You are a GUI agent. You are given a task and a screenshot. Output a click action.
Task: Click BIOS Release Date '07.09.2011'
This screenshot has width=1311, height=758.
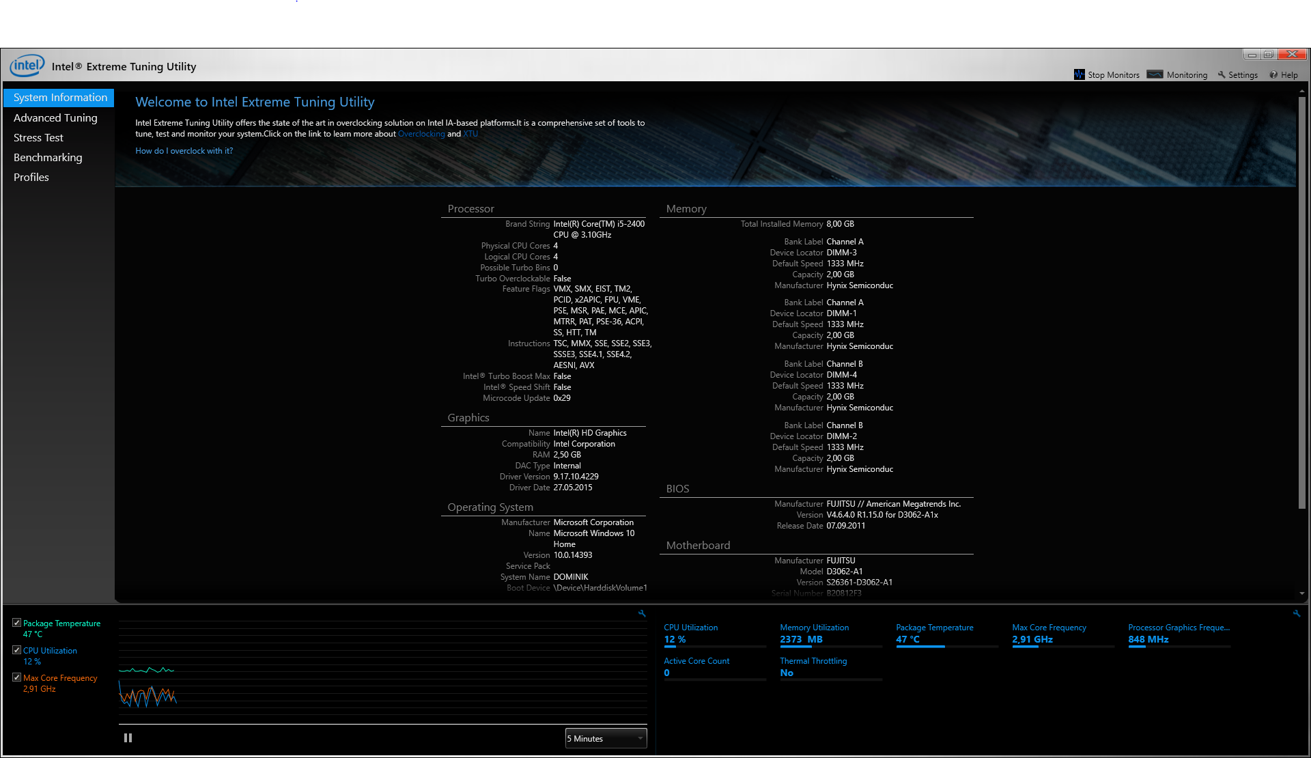click(845, 526)
